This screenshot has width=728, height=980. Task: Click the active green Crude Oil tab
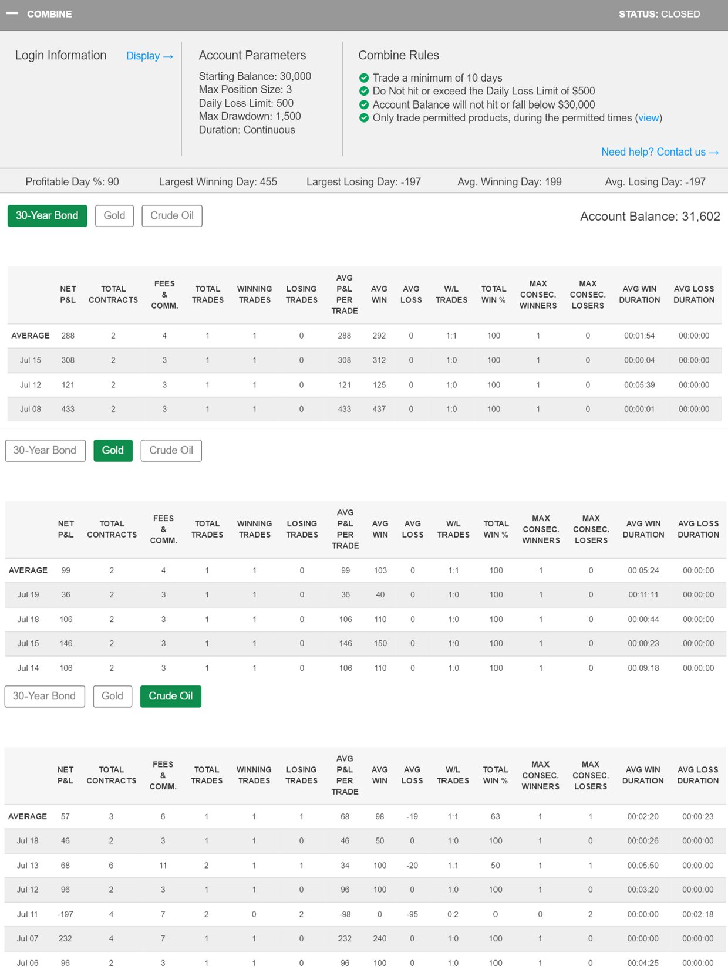coord(170,696)
